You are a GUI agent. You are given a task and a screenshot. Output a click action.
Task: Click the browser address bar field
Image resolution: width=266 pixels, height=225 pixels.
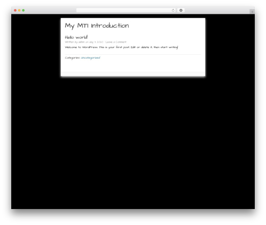(126, 11)
